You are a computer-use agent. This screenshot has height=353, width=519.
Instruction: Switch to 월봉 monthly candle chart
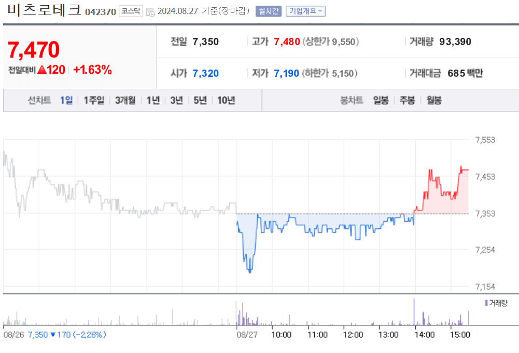click(x=434, y=100)
